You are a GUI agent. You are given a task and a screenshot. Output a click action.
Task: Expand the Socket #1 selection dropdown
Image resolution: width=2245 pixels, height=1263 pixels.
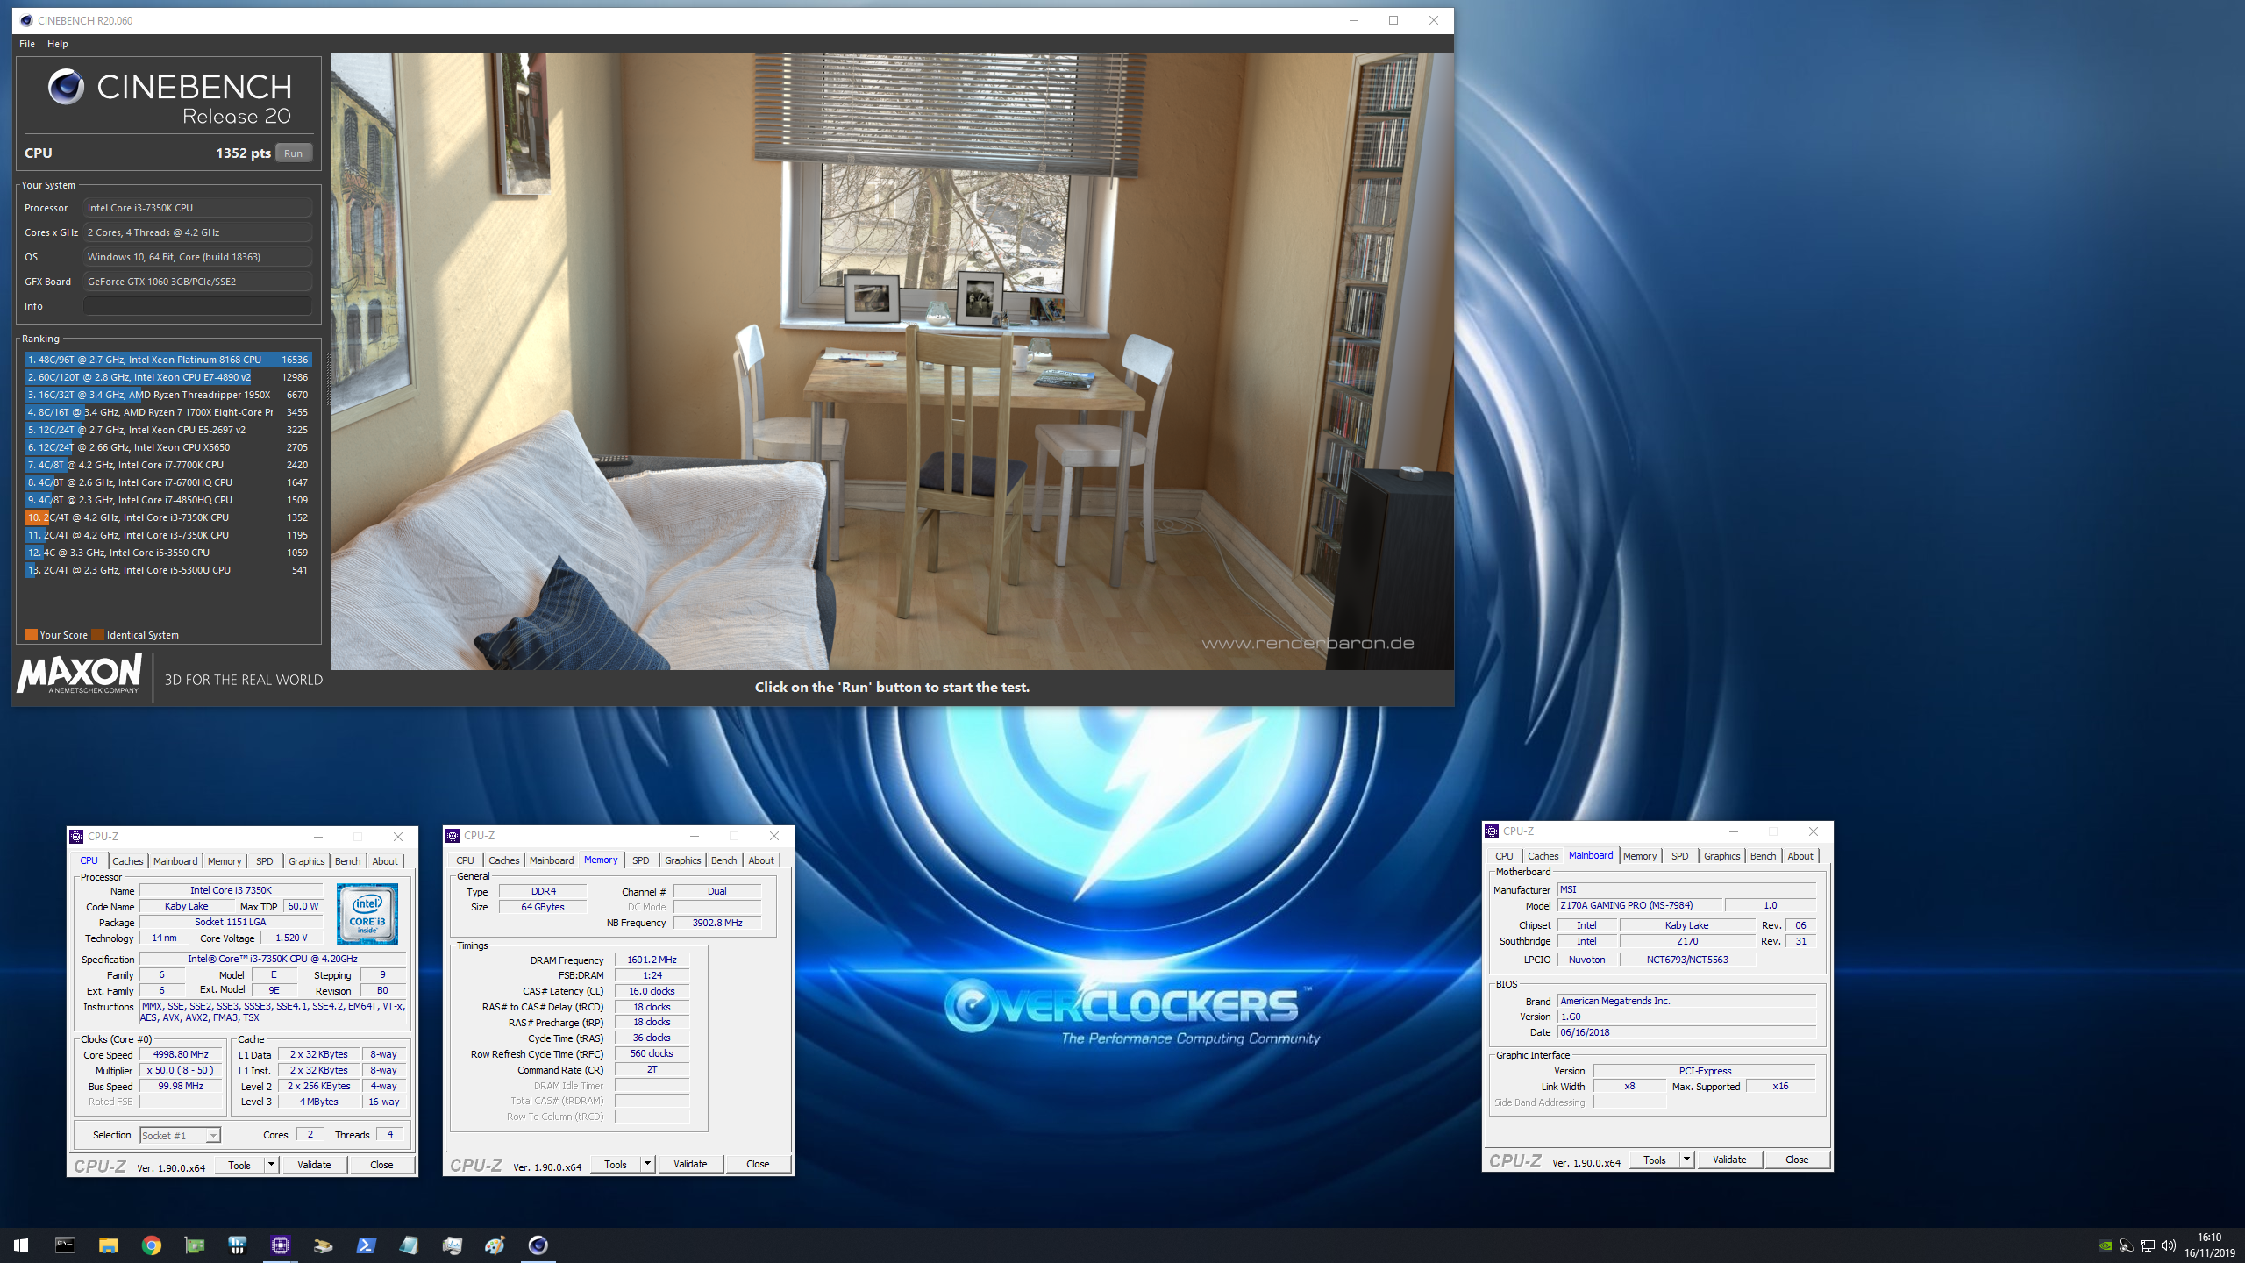[212, 1136]
